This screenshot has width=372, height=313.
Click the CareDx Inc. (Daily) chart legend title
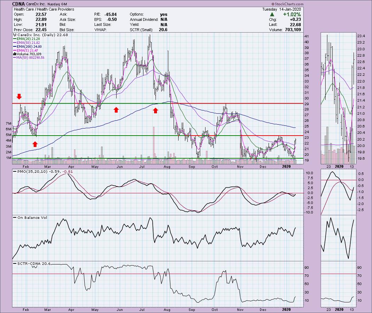coord(36,35)
